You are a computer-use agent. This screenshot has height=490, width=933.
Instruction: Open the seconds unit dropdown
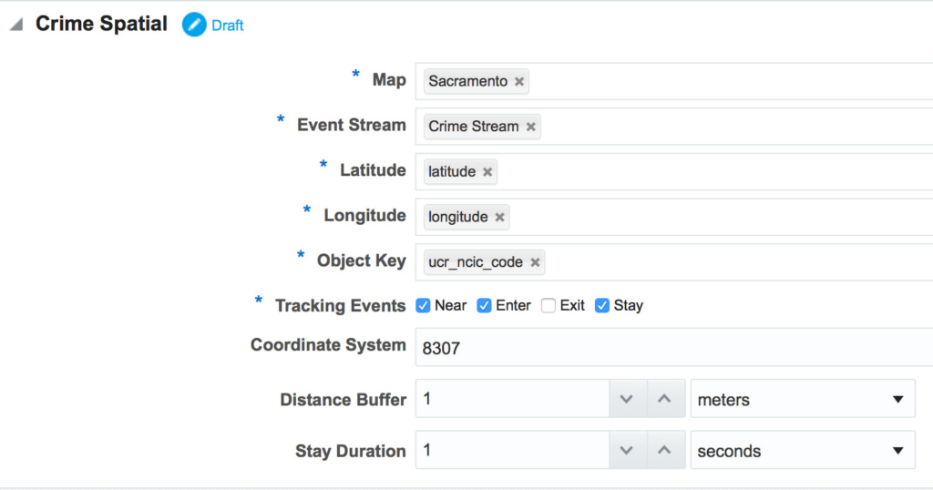click(x=803, y=450)
